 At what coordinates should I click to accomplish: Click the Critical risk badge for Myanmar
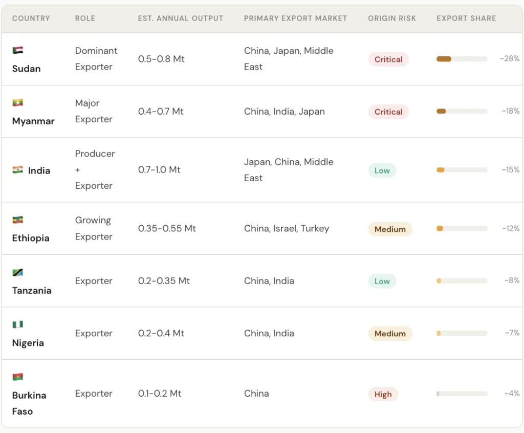[388, 112]
